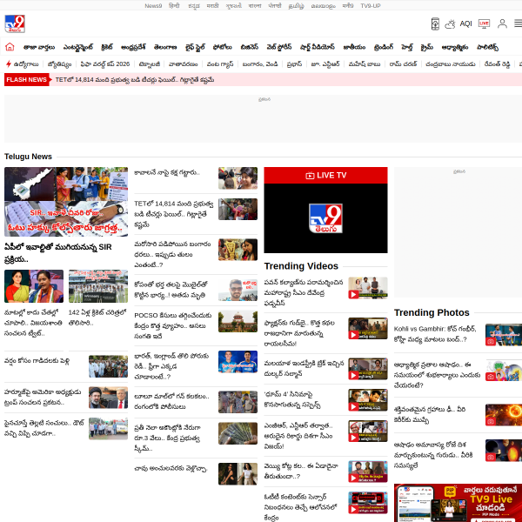Click the TV9 Telugu logo in header
This screenshot has height=522, width=522.
[x=15, y=24]
